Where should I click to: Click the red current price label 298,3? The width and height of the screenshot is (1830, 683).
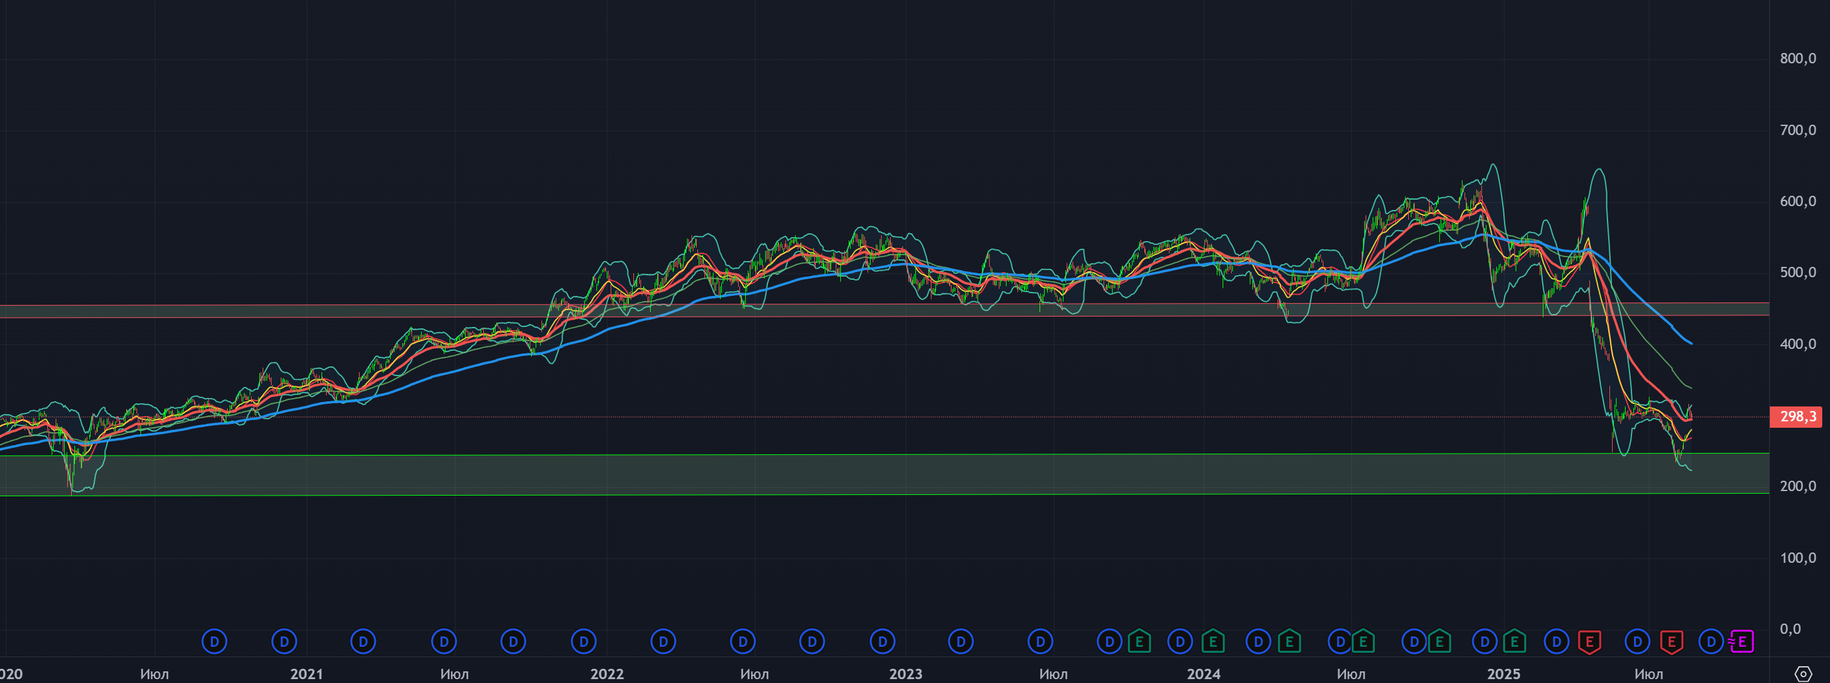point(1797,417)
